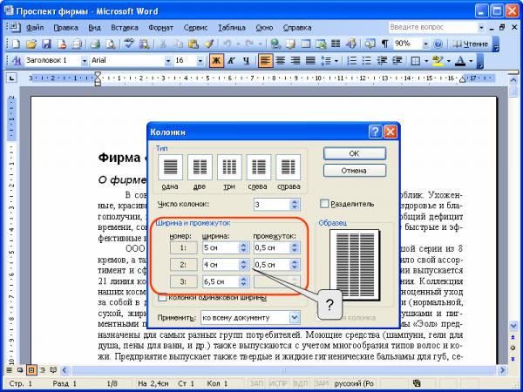
Task: Open the Правка menu
Action: click(x=65, y=28)
